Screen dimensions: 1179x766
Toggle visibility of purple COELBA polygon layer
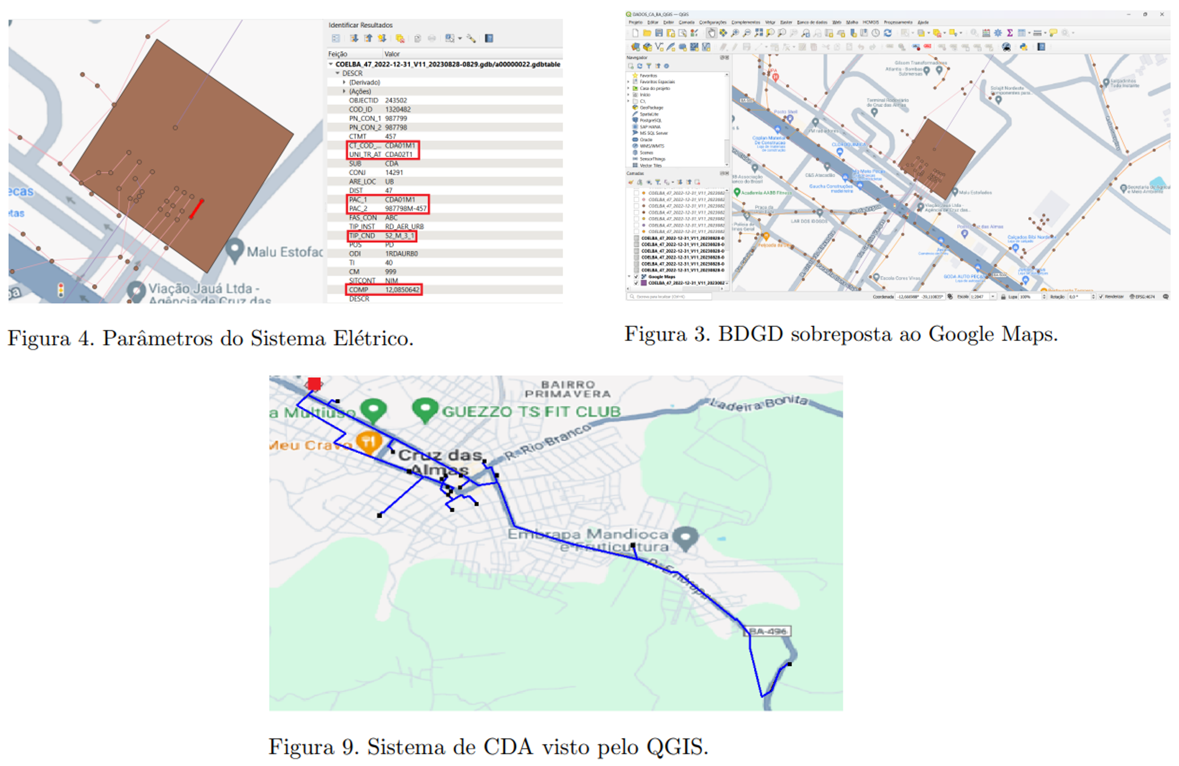[637, 283]
